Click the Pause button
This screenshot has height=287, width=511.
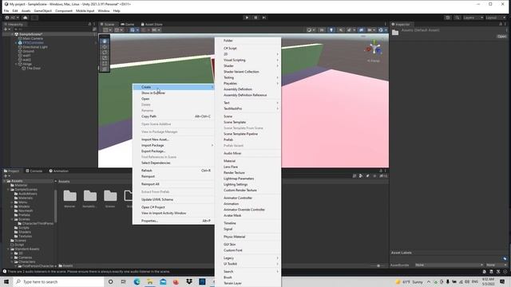tap(255, 18)
